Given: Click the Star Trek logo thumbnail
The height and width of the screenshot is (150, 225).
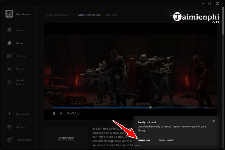Looking at the screenshot, I should [65, 138].
